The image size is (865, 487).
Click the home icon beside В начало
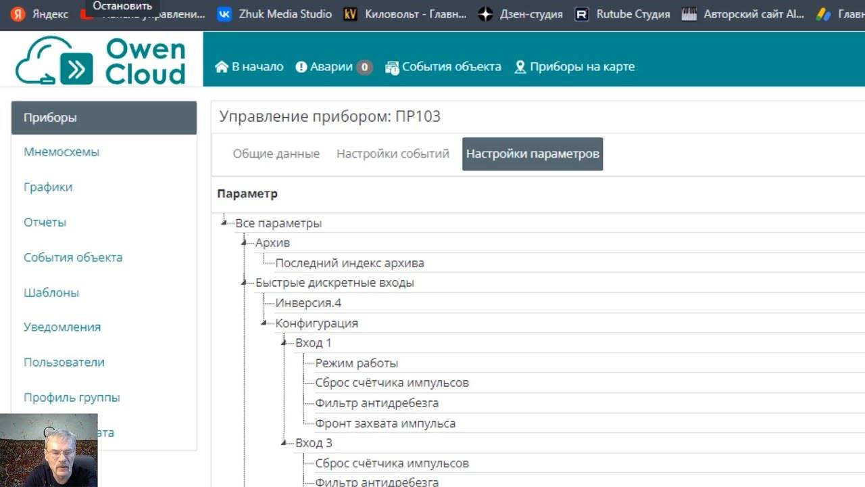click(222, 67)
